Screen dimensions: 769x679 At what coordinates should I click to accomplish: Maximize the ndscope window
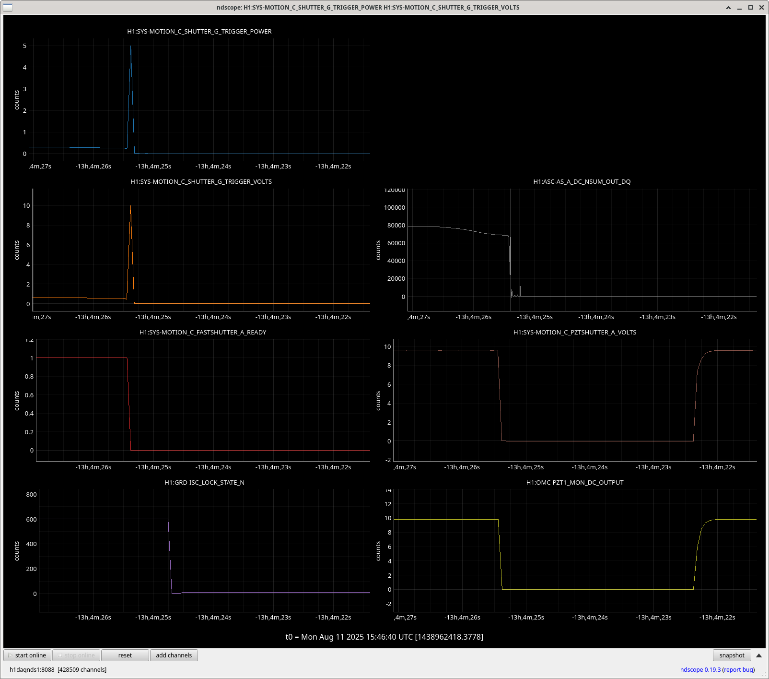[x=750, y=7]
